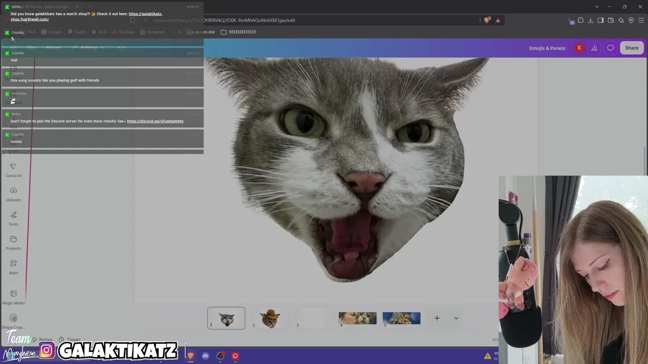Open the REEEEEEEEEEE bookmarks folder
This screenshot has width=648, height=364.
pyautogui.click(x=238, y=32)
